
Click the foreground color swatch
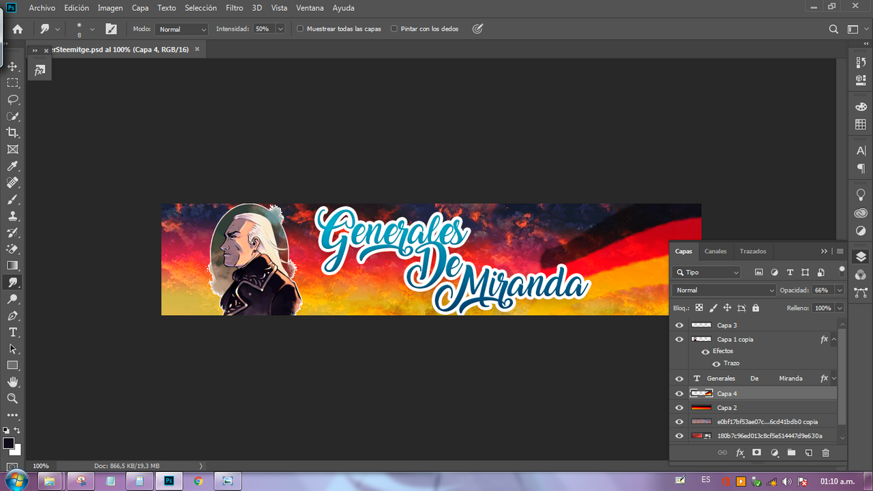[8, 443]
